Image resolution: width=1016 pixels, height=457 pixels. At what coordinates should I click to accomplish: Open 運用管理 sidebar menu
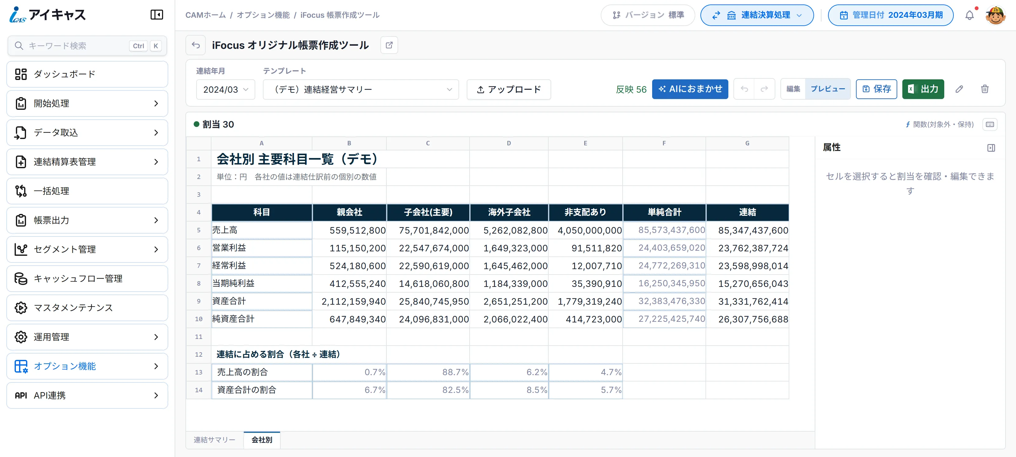[87, 337]
